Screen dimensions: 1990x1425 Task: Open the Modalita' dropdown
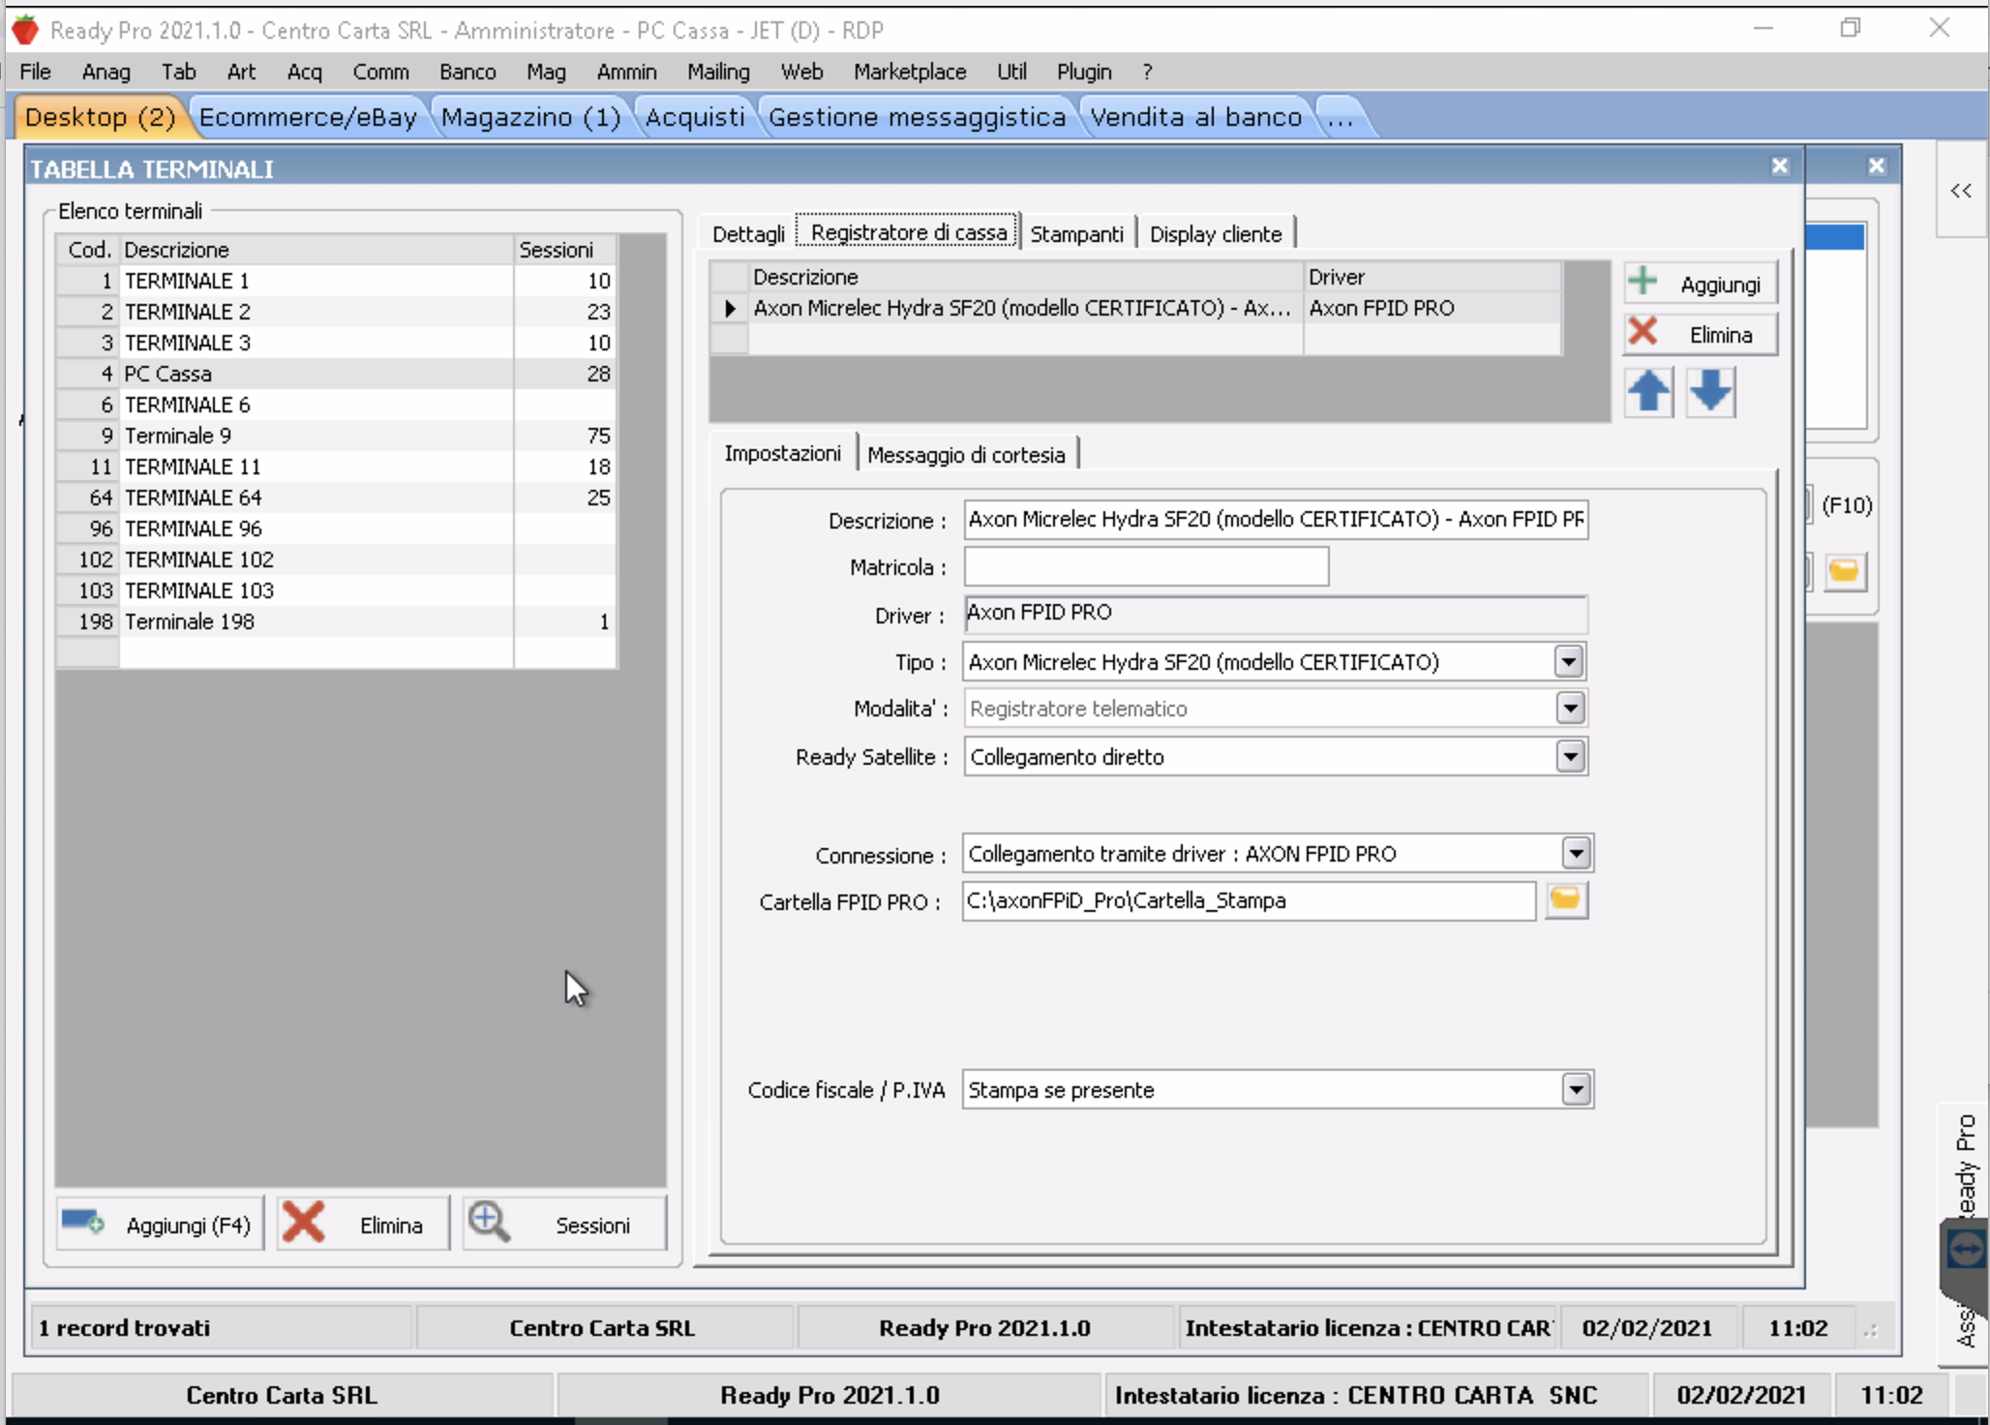point(1569,709)
